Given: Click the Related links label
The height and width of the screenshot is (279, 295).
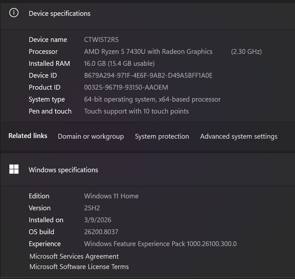Looking at the screenshot, I should (28, 136).
